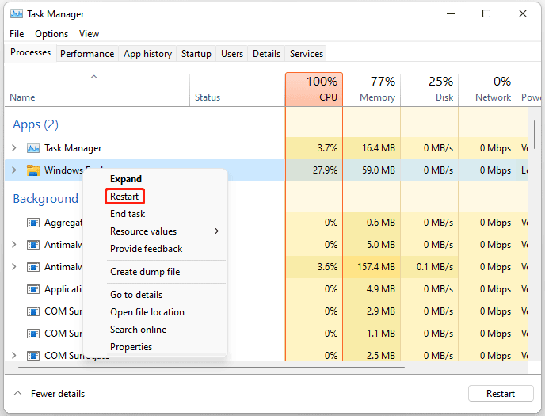
Task: Click the icon of the 2.9 MB COM Surrogate row
Action: pyautogui.click(x=33, y=311)
